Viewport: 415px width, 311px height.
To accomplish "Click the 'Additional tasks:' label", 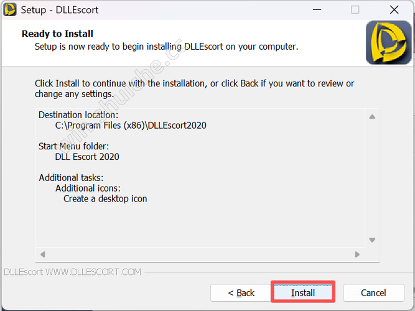I will point(71,178).
